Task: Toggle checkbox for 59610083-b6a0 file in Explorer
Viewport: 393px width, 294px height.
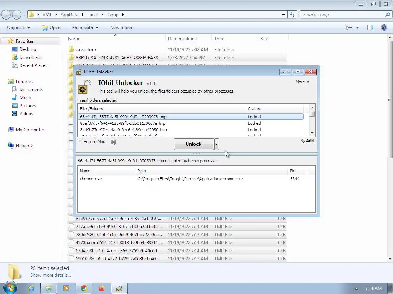Action: [x=72, y=258]
